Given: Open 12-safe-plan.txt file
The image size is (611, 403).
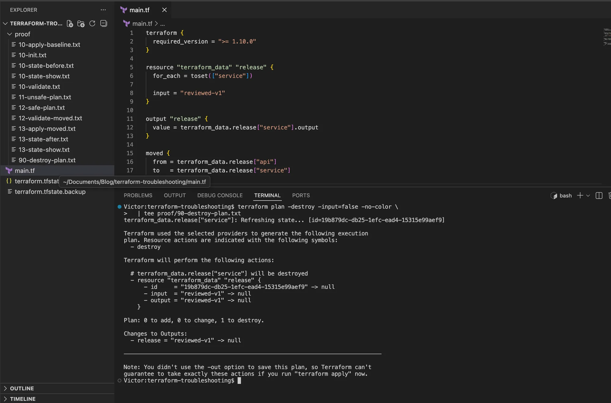Looking at the screenshot, I should (57, 108).
